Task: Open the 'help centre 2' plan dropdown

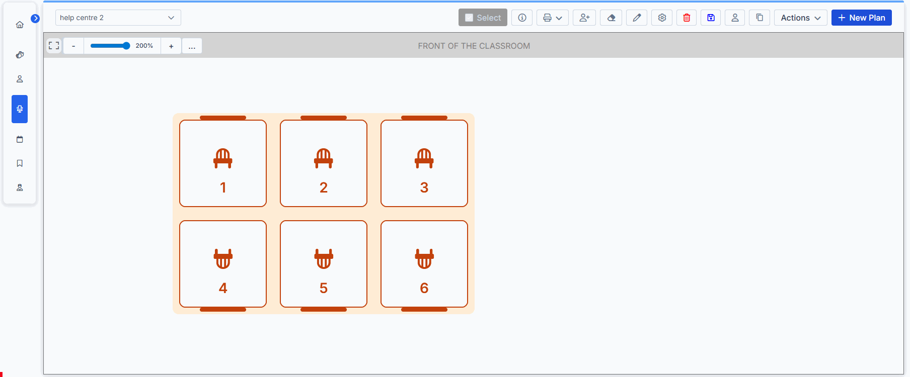Action: pos(118,18)
